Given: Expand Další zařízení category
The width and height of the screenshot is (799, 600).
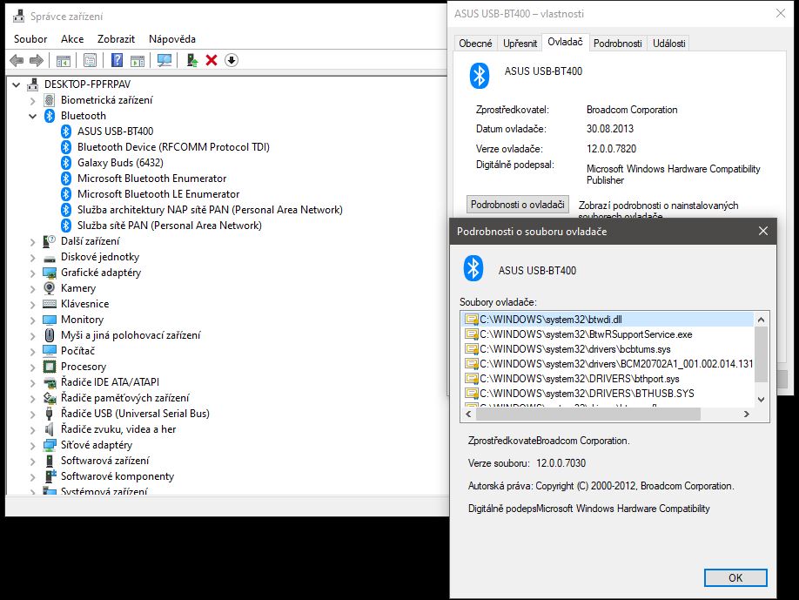Looking at the screenshot, I should pyautogui.click(x=32, y=242).
